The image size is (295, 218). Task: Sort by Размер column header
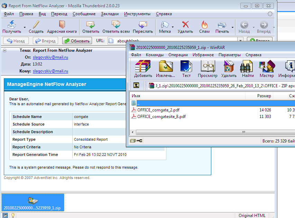259,96
